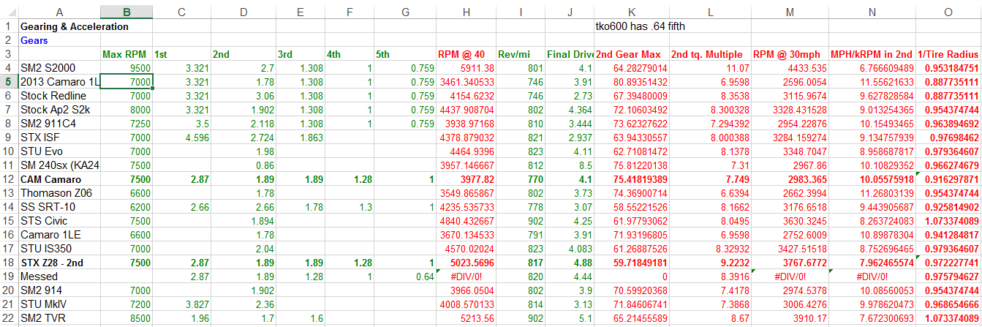Image resolution: width=982 pixels, height=327 pixels.
Task: Click the 'RPM @ 30mph' header cell
Action: (790, 54)
